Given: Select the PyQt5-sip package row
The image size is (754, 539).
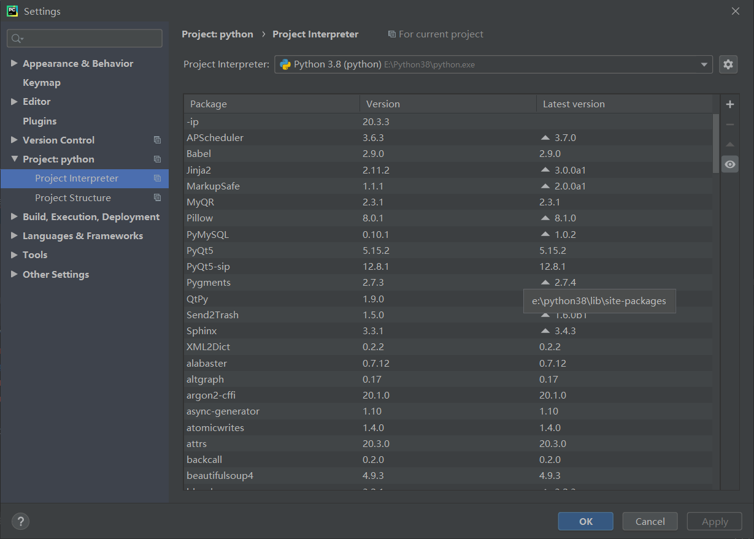Looking at the screenshot, I should pyautogui.click(x=448, y=266).
